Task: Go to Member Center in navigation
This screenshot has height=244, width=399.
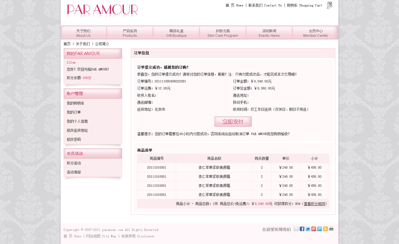Action: click(x=315, y=33)
